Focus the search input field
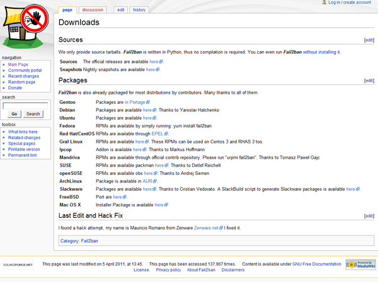 point(25,106)
